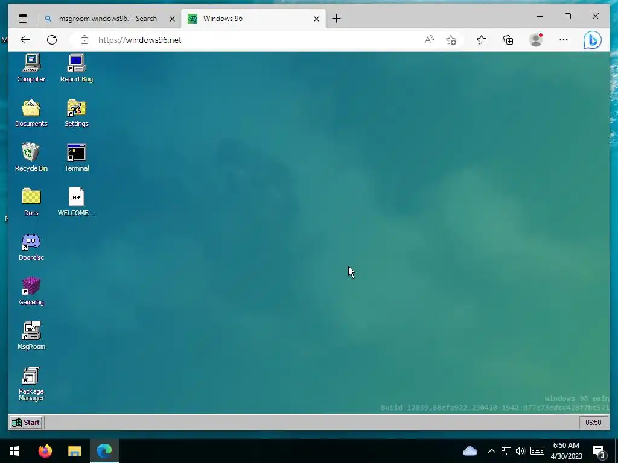618x463 pixels.
Task: Close the Windows 96 browser tab
Action: pos(316,19)
